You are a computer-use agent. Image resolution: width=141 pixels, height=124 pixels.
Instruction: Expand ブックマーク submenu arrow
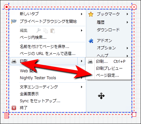click(x=127, y=14)
